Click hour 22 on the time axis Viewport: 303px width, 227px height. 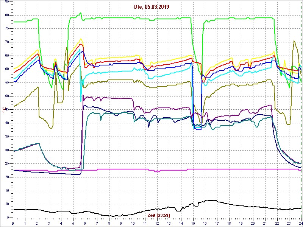pos(277,223)
